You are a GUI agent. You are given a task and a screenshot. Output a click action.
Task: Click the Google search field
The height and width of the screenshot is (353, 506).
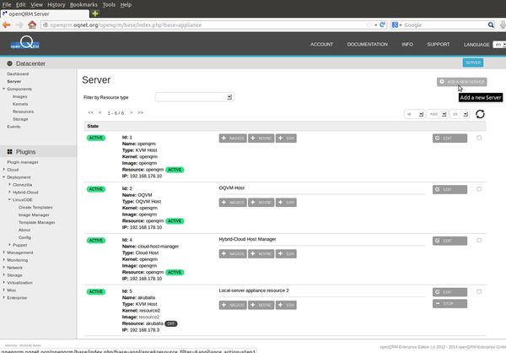click(444, 24)
